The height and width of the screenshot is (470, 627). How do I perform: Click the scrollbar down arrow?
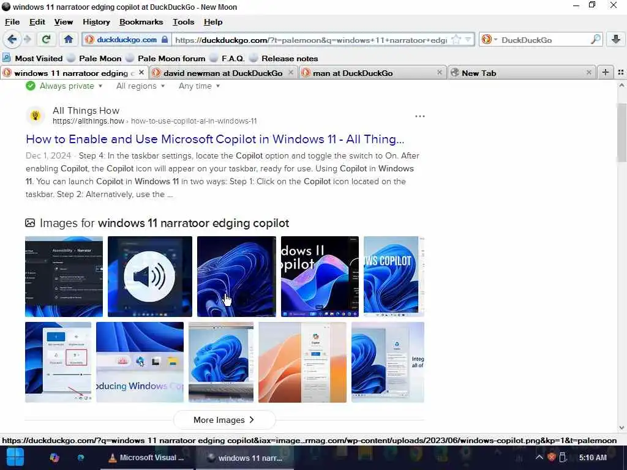[621, 428]
